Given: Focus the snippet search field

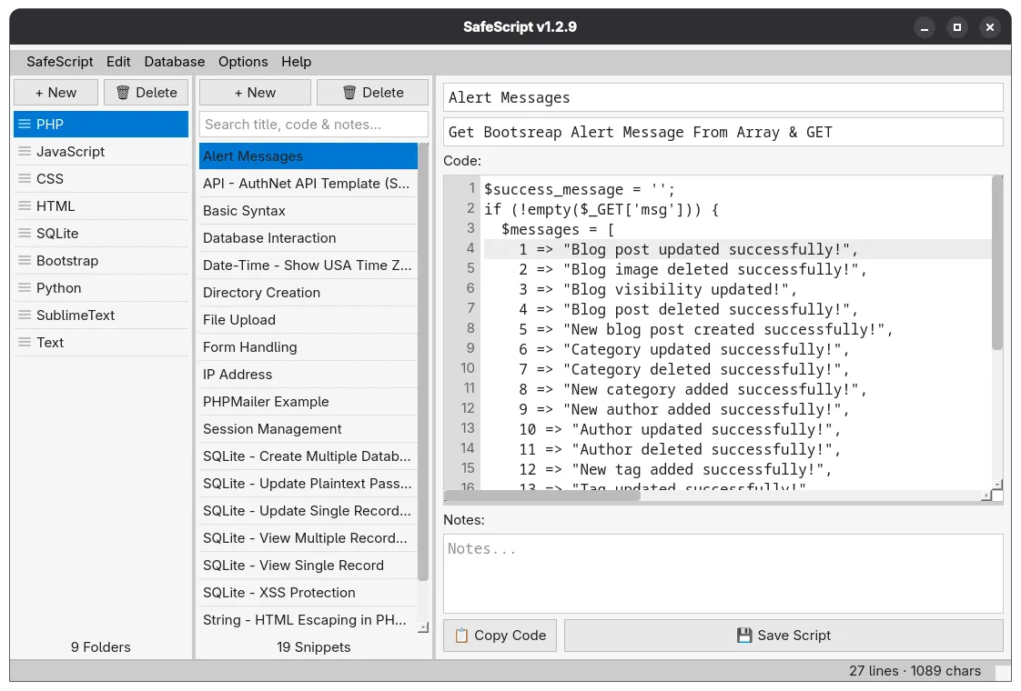Looking at the screenshot, I should pyautogui.click(x=314, y=125).
